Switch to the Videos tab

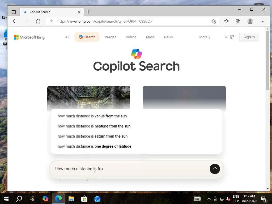click(131, 37)
